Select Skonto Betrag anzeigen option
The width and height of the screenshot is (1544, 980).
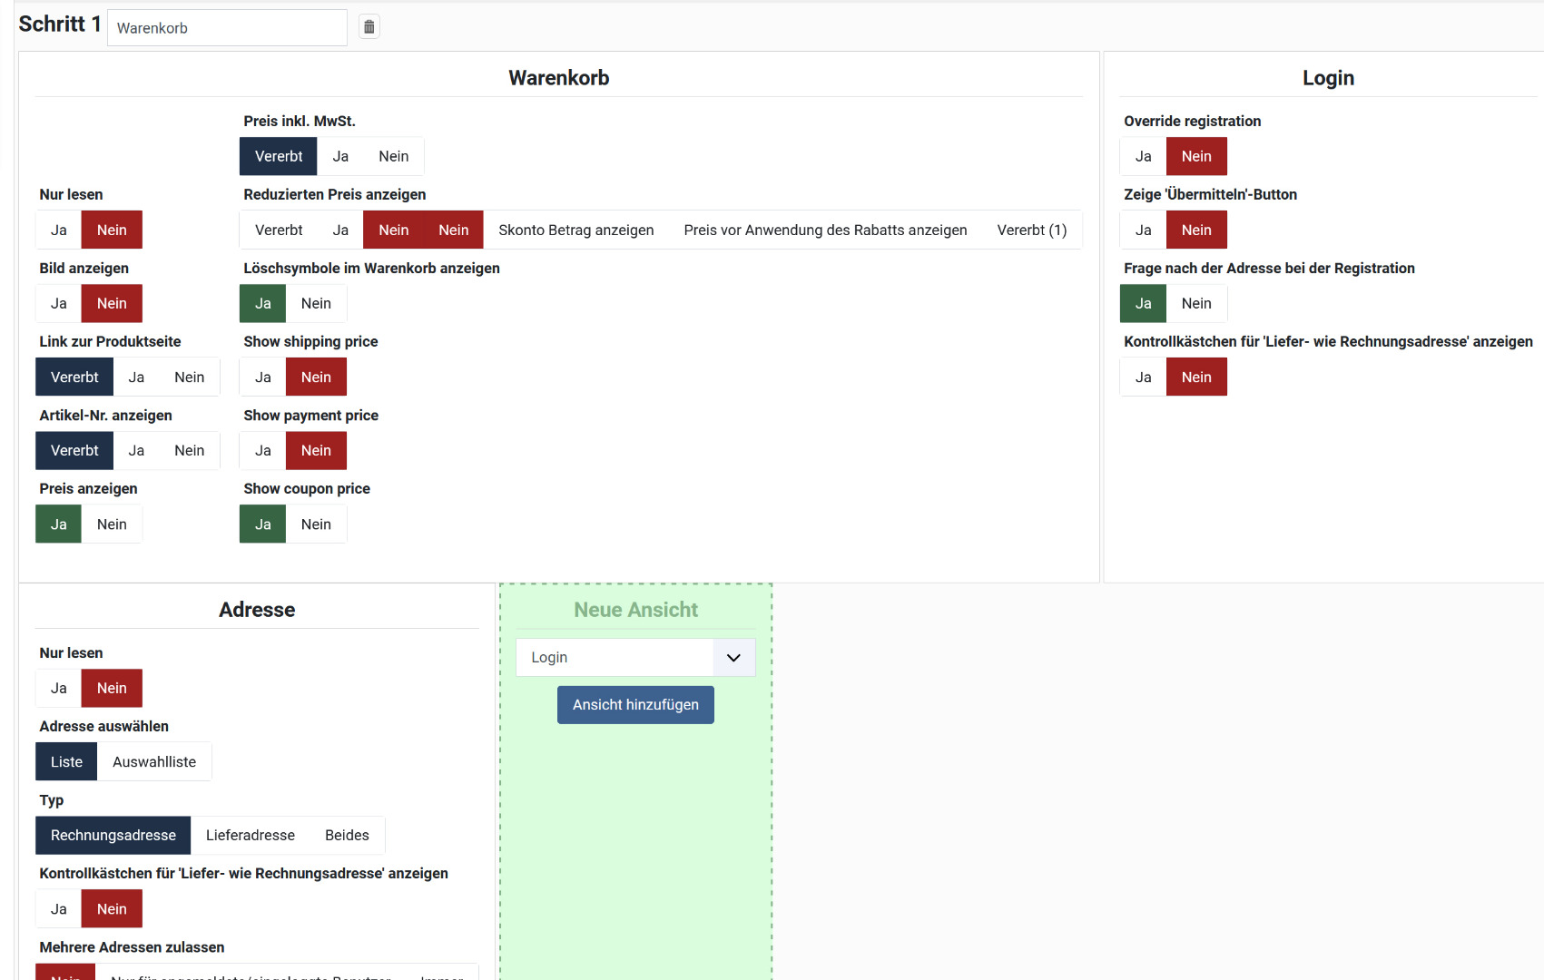click(575, 230)
